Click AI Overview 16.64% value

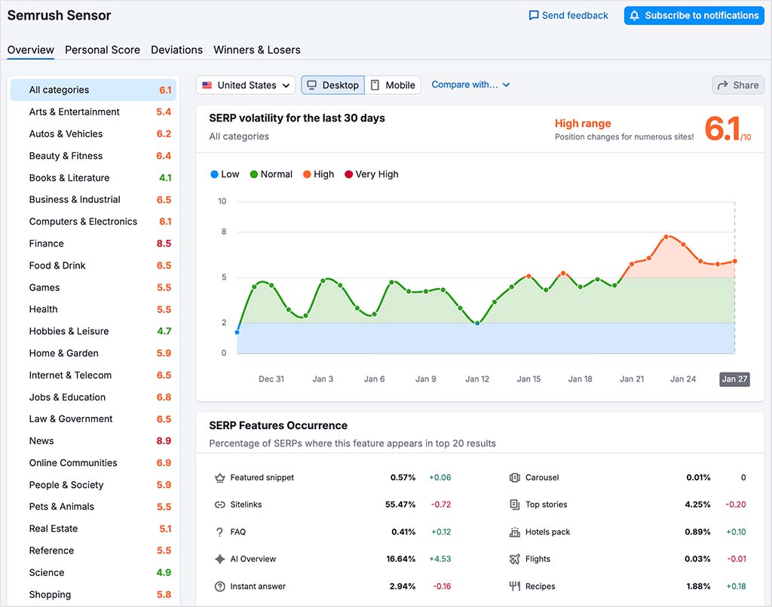401,559
